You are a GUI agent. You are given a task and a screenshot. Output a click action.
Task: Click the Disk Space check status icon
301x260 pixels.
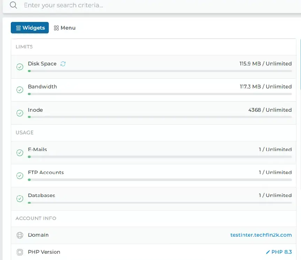click(20, 67)
